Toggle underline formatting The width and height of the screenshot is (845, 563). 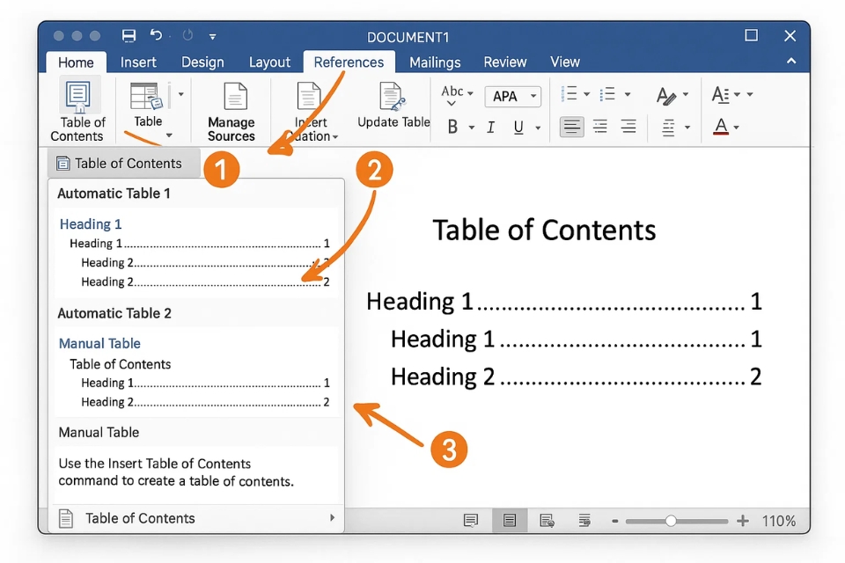click(518, 127)
